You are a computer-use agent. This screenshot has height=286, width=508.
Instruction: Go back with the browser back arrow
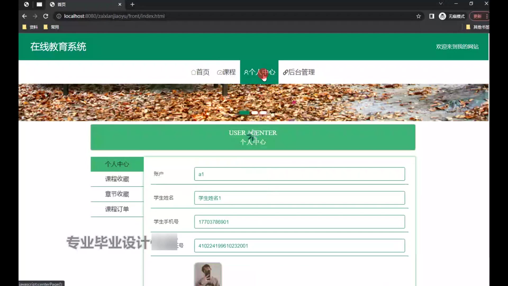click(24, 16)
